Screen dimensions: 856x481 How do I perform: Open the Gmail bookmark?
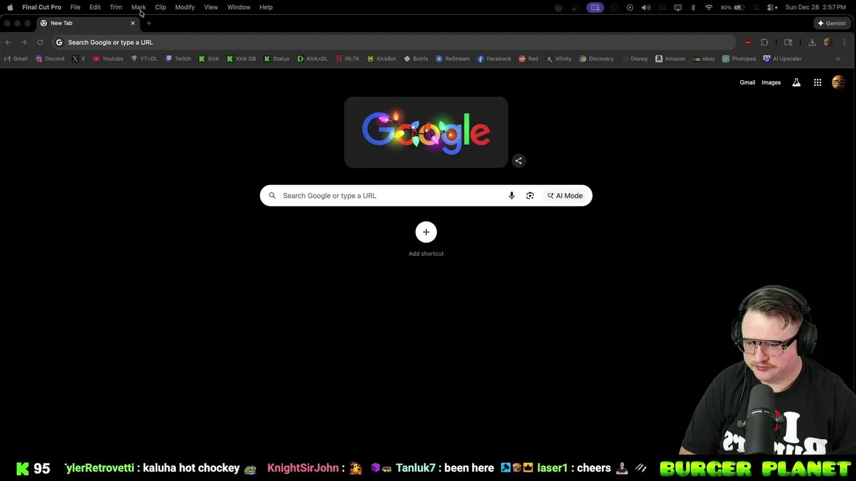[x=15, y=59]
